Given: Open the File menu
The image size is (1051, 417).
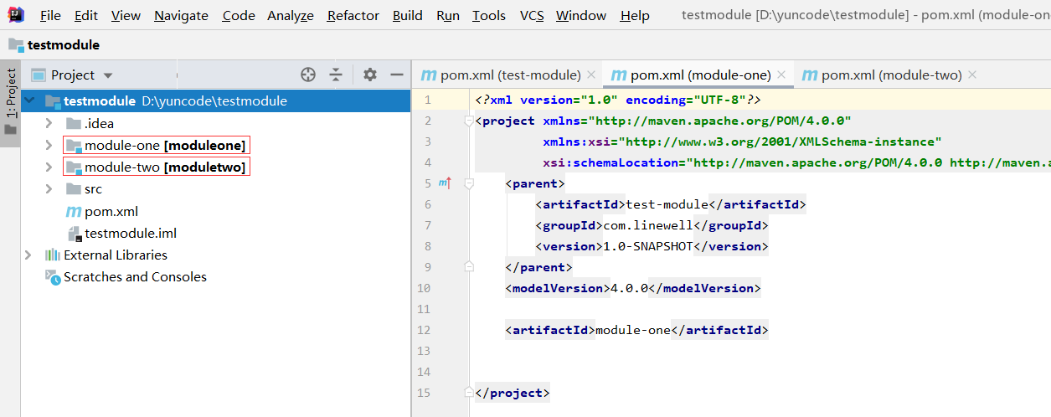Looking at the screenshot, I should tap(50, 15).
